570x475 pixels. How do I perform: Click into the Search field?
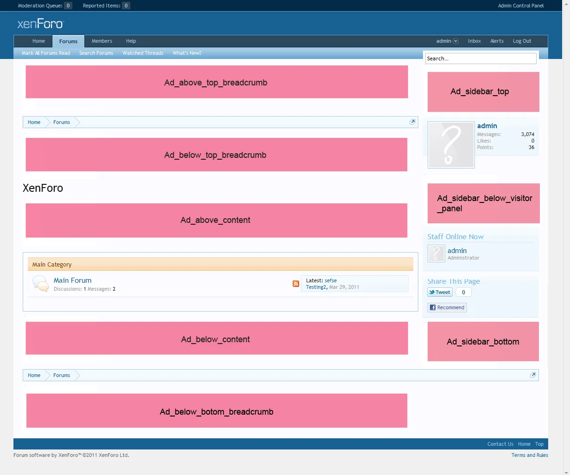click(x=480, y=59)
